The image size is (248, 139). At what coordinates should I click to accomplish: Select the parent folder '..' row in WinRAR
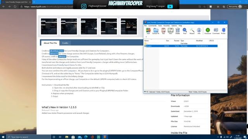click(181, 43)
